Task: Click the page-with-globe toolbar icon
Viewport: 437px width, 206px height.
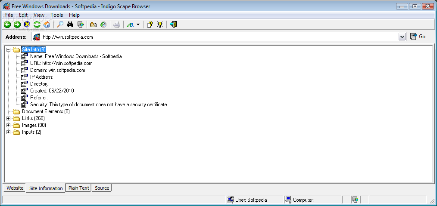Action: tap(80, 25)
